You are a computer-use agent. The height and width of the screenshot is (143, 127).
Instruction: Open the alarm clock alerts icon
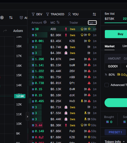[21, 18]
